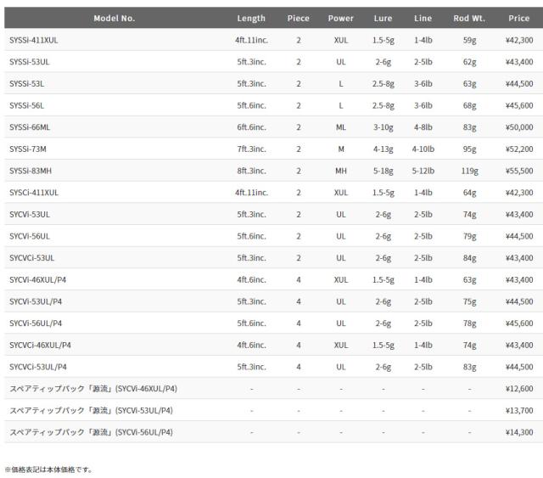This screenshot has height=478, width=543.
Task: Click the 7ft.3inc. length cell
Action: [x=251, y=149]
